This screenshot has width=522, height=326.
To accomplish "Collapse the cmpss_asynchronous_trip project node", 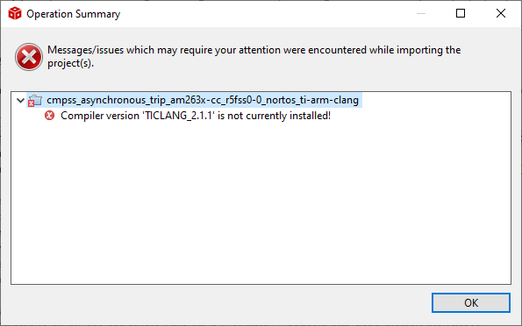I will click(21, 100).
